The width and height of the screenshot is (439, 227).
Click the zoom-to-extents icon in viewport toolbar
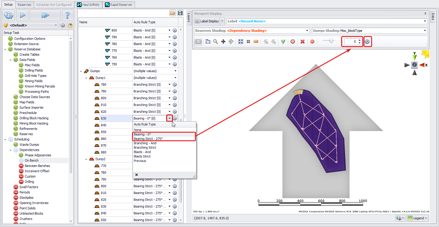tap(241, 42)
